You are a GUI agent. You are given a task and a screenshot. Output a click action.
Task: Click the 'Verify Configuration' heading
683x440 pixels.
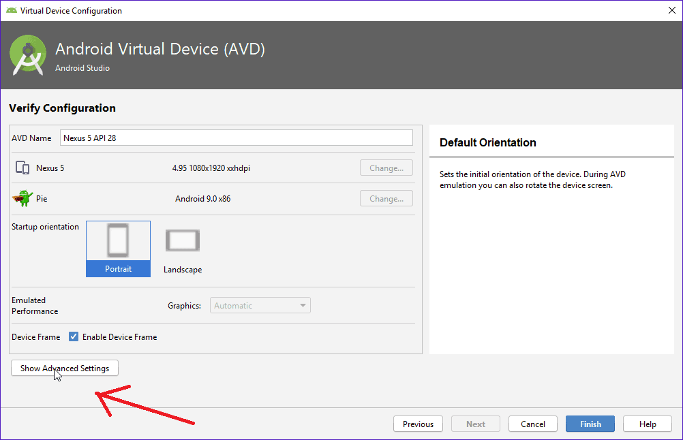[62, 108]
